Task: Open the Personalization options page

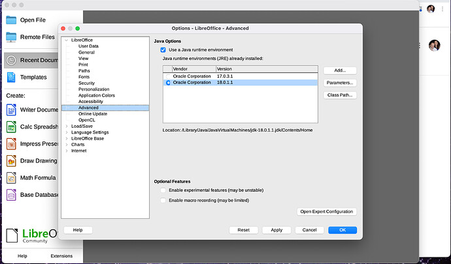Action: (93, 89)
